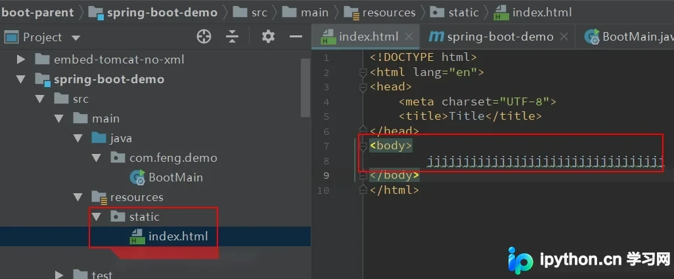Viewport: 674px width, 279px height.
Task: Fold the body tag at line 7
Action: [x=363, y=146]
